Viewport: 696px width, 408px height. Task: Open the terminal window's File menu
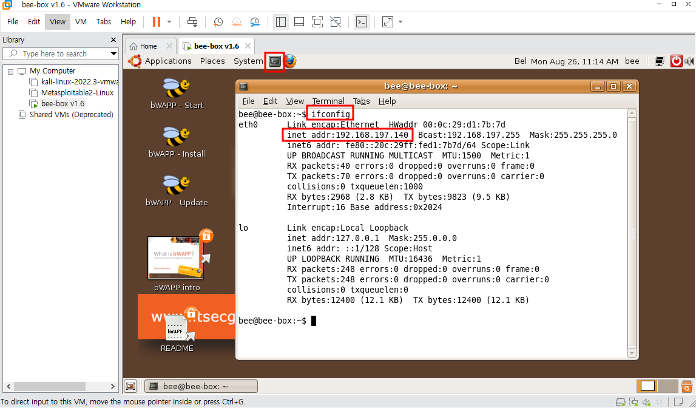point(249,101)
